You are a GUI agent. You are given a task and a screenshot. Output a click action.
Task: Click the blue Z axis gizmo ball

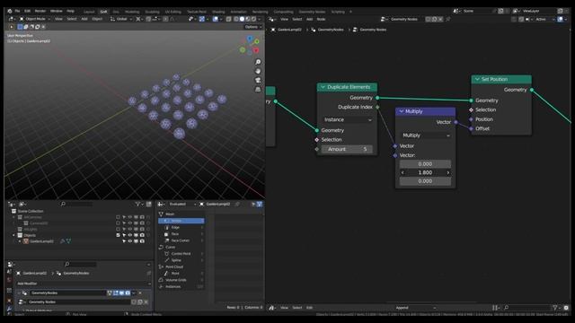click(250, 39)
